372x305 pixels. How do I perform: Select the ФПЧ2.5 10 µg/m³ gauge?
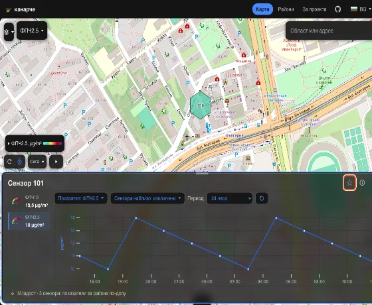click(29, 221)
